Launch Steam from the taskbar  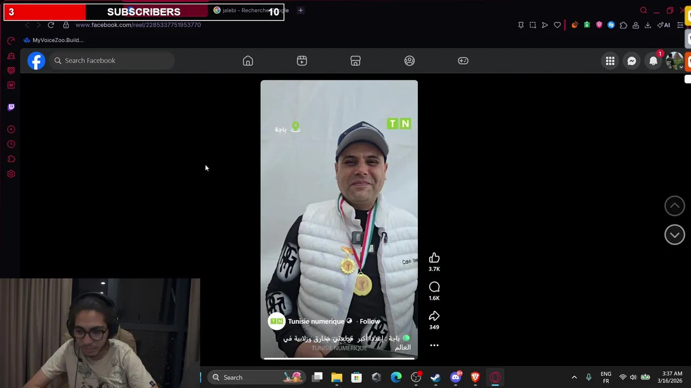(x=436, y=377)
